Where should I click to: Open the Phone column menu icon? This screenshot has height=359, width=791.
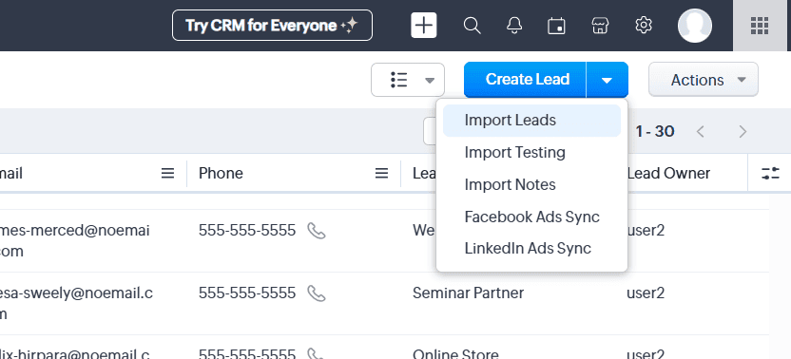382,174
